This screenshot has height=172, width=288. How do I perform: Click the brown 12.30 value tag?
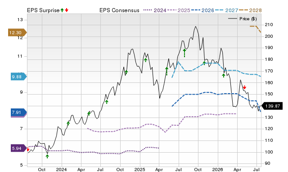click(x=17, y=32)
